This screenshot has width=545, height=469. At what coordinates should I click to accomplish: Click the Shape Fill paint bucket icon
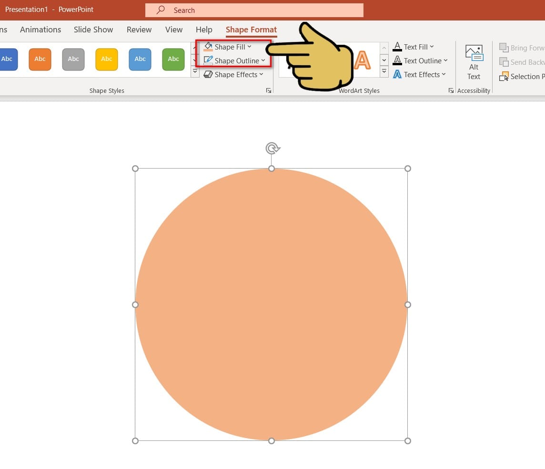(208, 47)
